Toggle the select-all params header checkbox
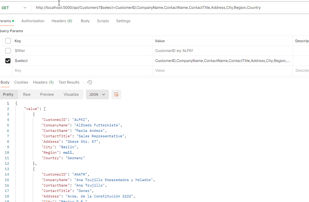The height and width of the screenshot is (202, 309). point(8,41)
